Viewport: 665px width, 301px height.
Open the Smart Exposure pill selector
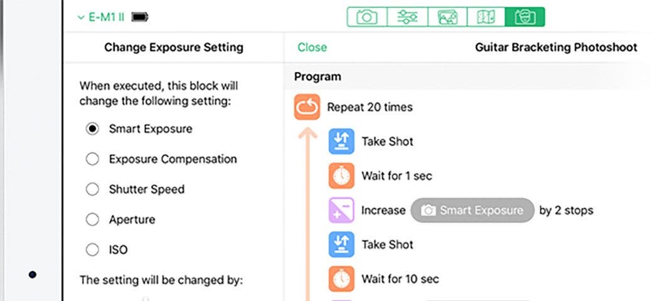tap(472, 210)
